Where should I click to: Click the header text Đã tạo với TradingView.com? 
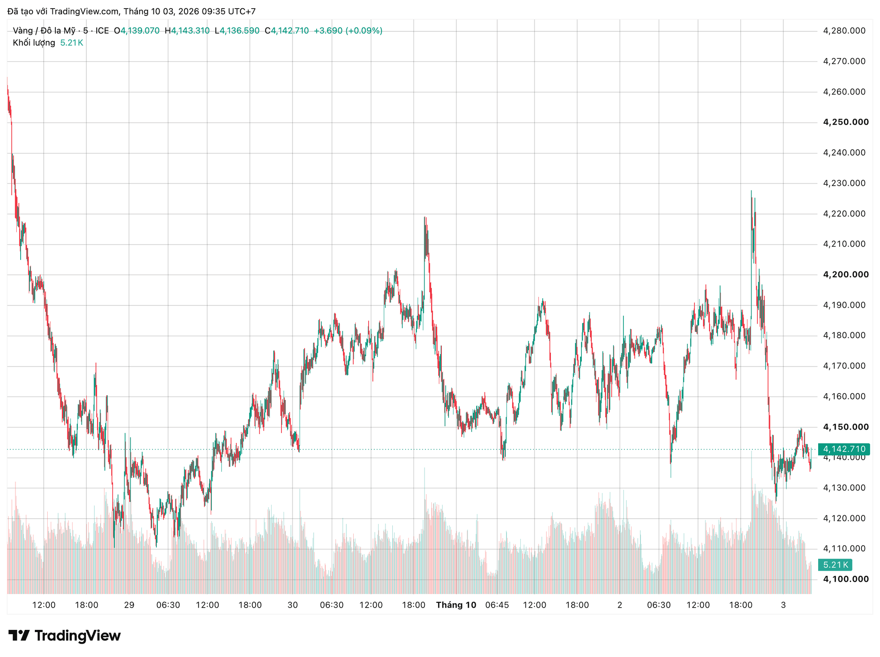[x=64, y=12]
